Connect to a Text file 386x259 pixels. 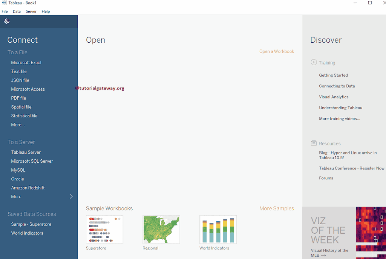19,71
